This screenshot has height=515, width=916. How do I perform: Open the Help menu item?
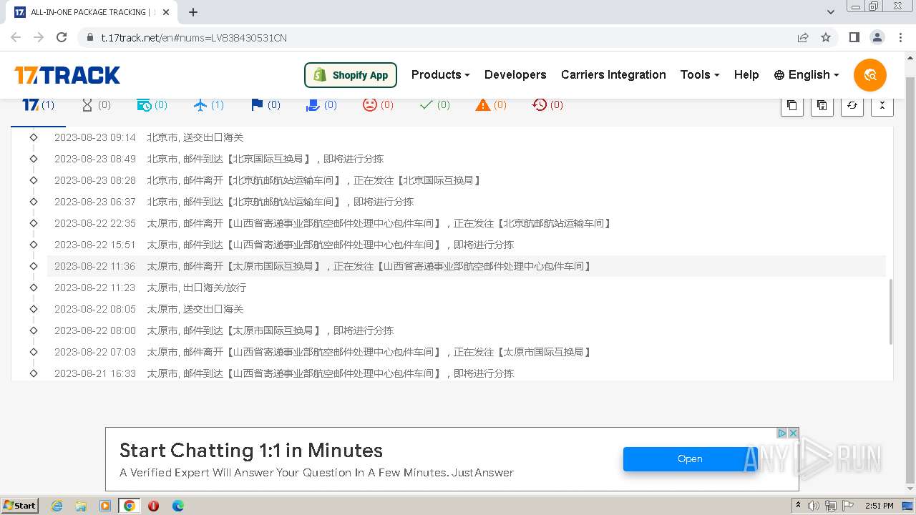pyautogui.click(x=746, y=74)
